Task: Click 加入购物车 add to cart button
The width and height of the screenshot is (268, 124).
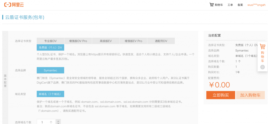Action: 250,95
